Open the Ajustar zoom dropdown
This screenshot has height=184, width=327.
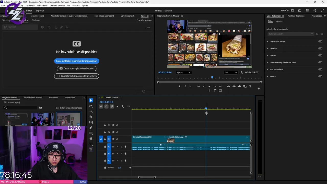click(x=183, y=73)
